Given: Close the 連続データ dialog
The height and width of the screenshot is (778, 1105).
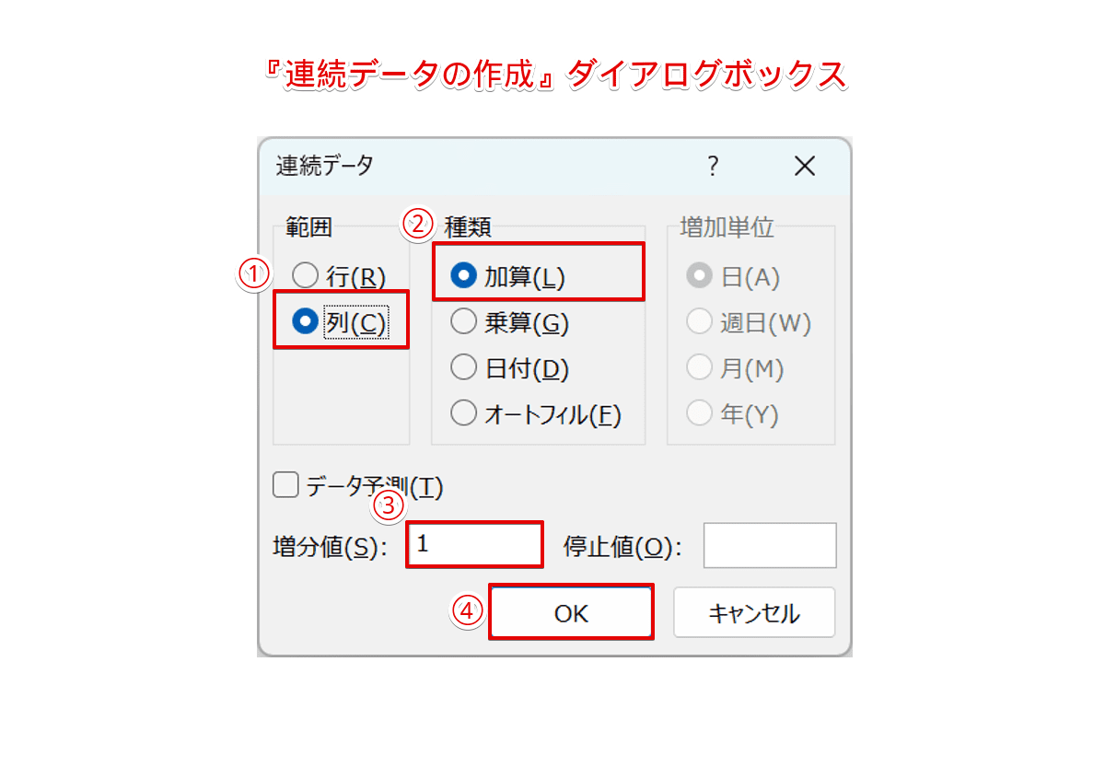Looking at the screenshot, I should [805, 166].
